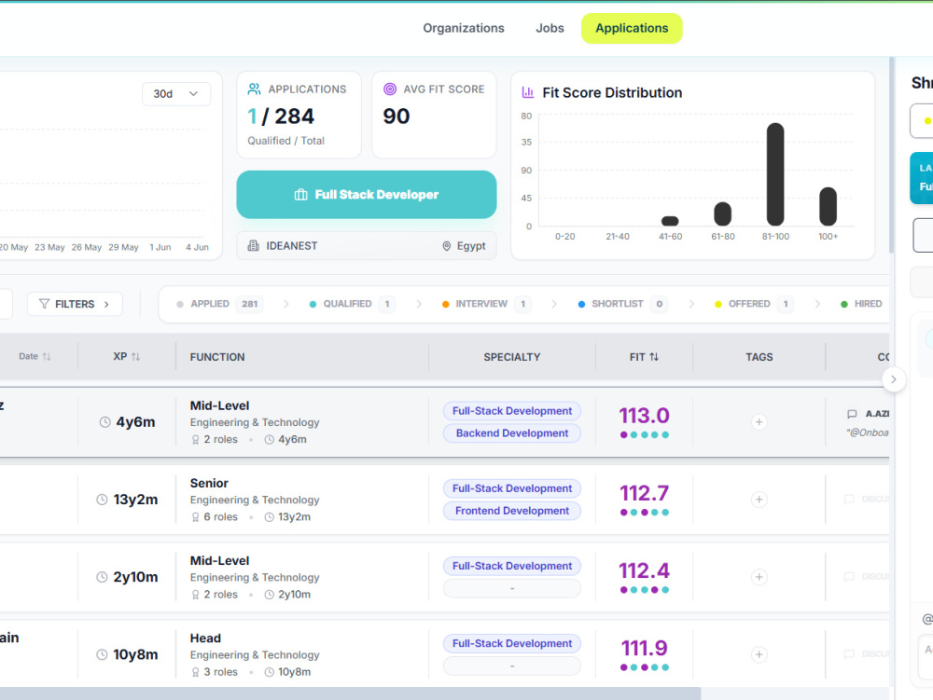Add a tag to the 112.4 fit row
Image resolution: width=933 pixels, height=700 pixels.
[759, 577]
